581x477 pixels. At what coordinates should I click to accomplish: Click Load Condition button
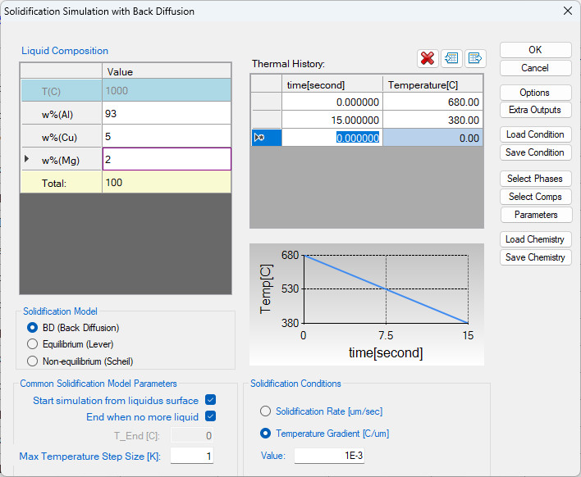point(535,134)
